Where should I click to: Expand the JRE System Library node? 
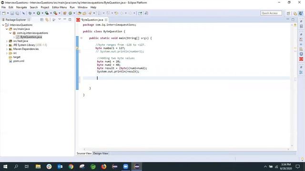point(7,45)
